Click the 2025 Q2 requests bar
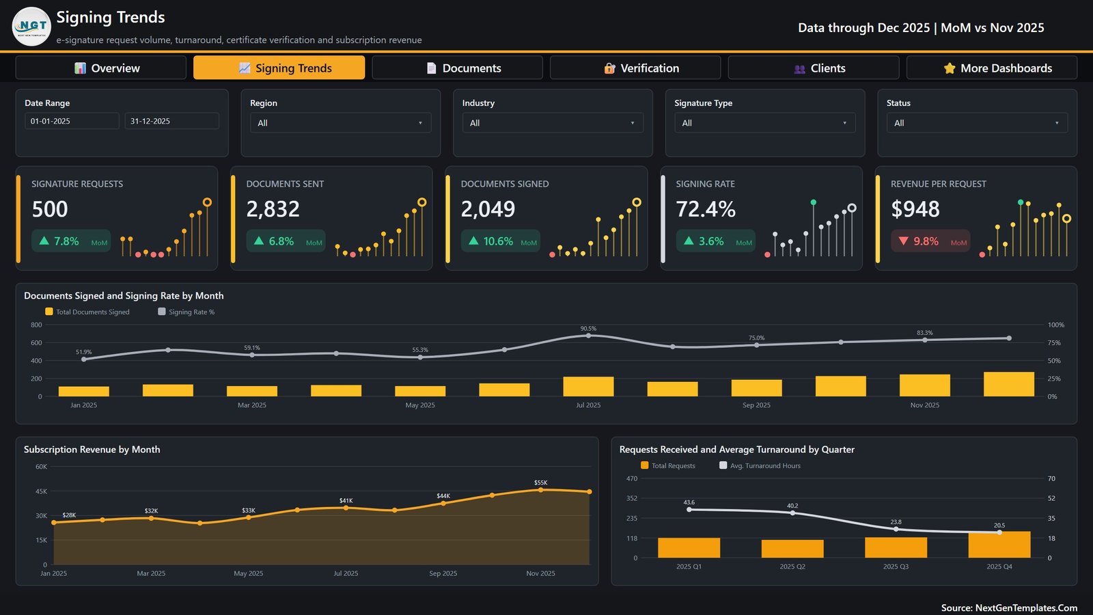Image resolution: width=1093 pixels, height=615 pixels. (792, 549)
